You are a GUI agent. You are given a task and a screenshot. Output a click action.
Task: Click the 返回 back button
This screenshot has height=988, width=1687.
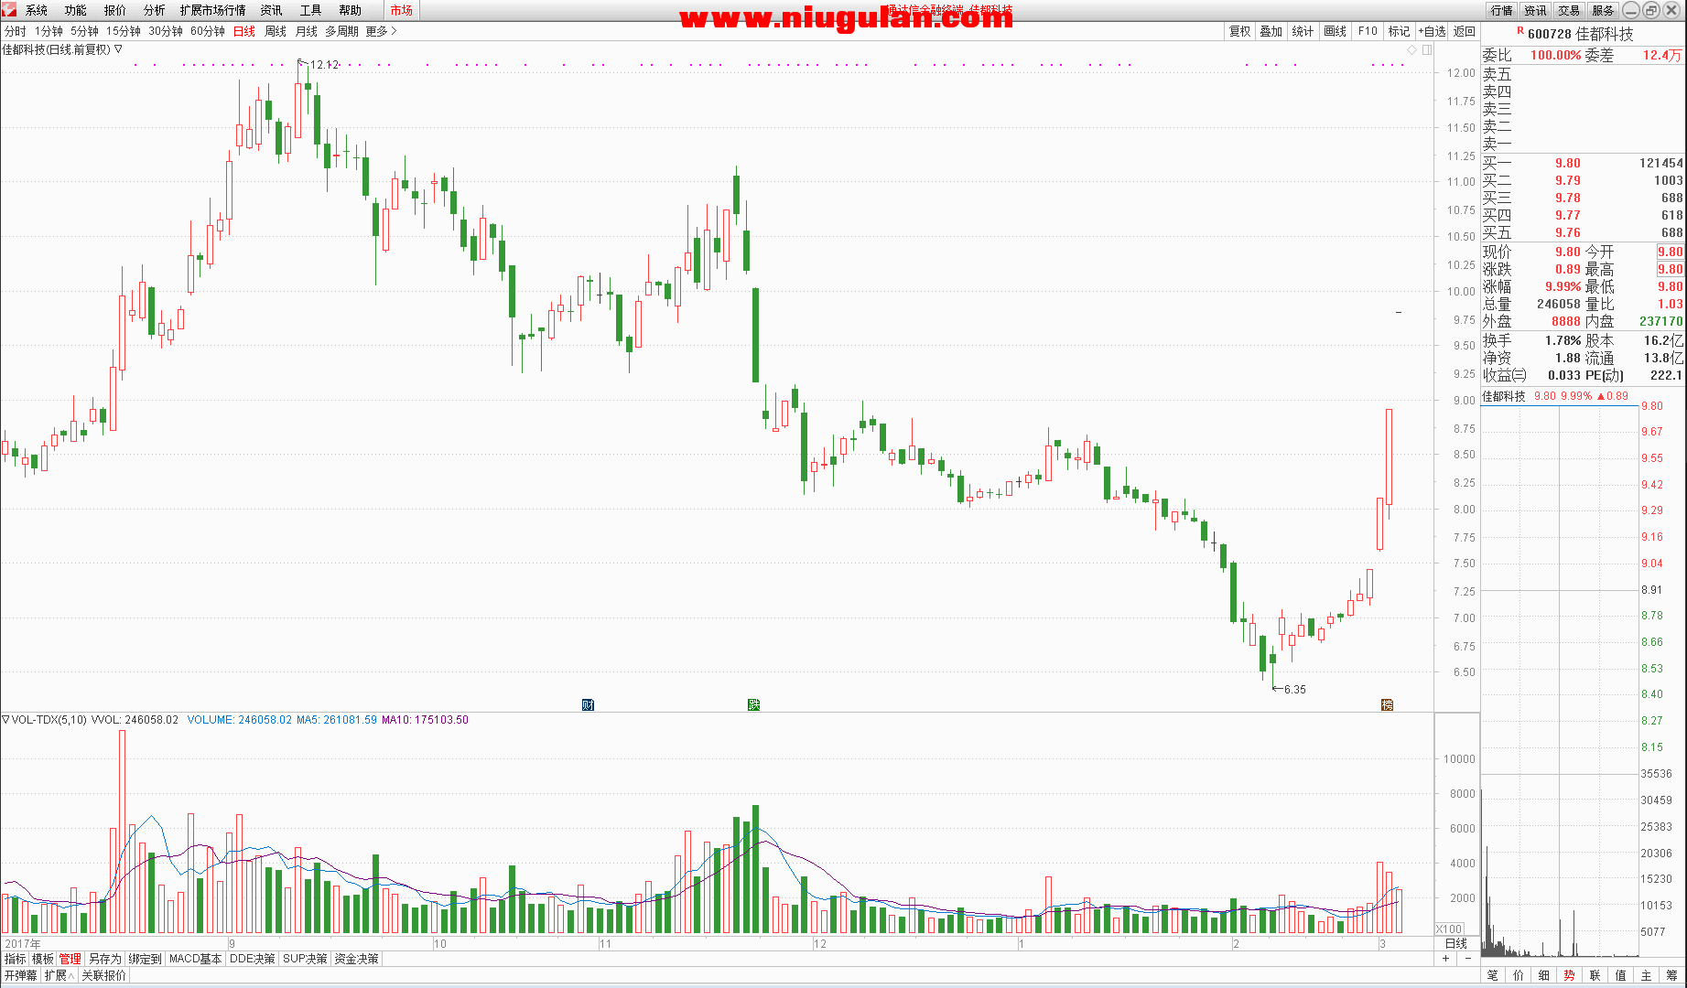click(1465, 31)
